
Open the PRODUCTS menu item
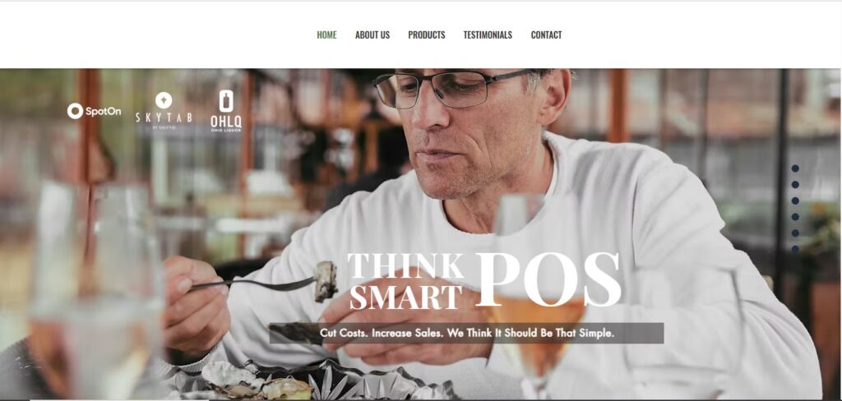427,35
